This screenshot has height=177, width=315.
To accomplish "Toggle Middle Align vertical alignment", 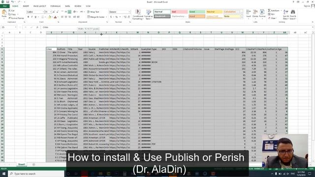I will 66,12.
